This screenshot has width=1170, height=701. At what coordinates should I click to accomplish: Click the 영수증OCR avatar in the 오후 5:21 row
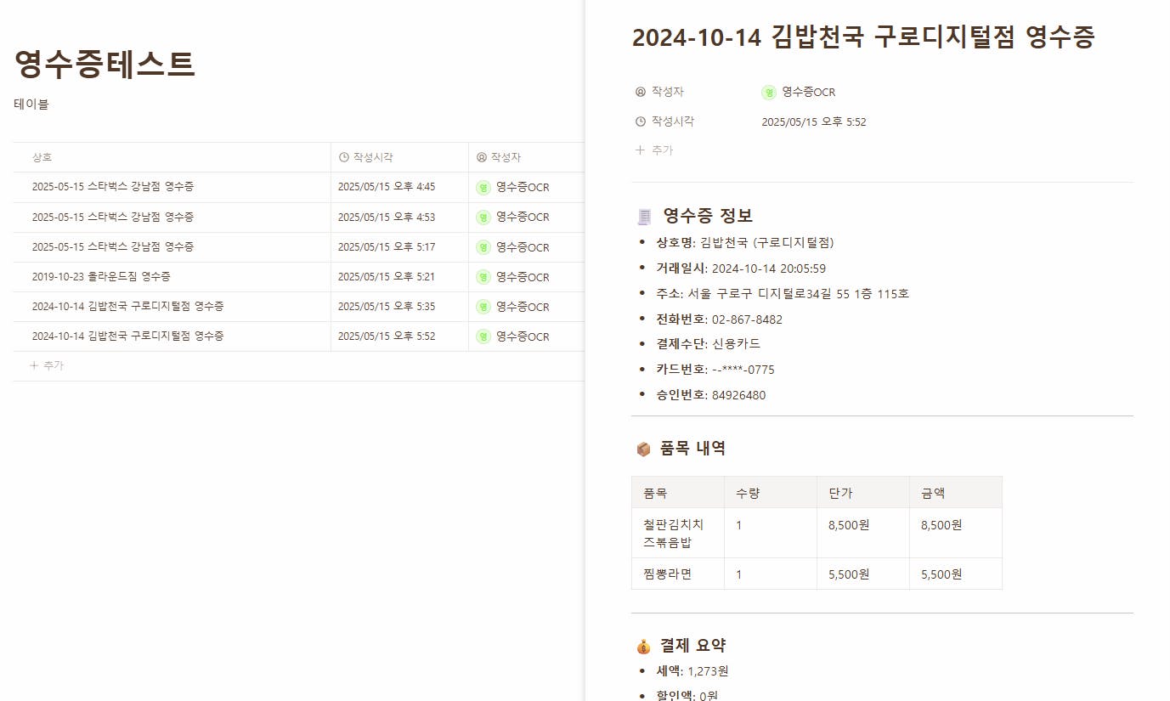pos(483,277)
